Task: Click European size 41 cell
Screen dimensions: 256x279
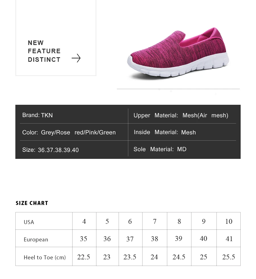Action: (x=229, y=239)
